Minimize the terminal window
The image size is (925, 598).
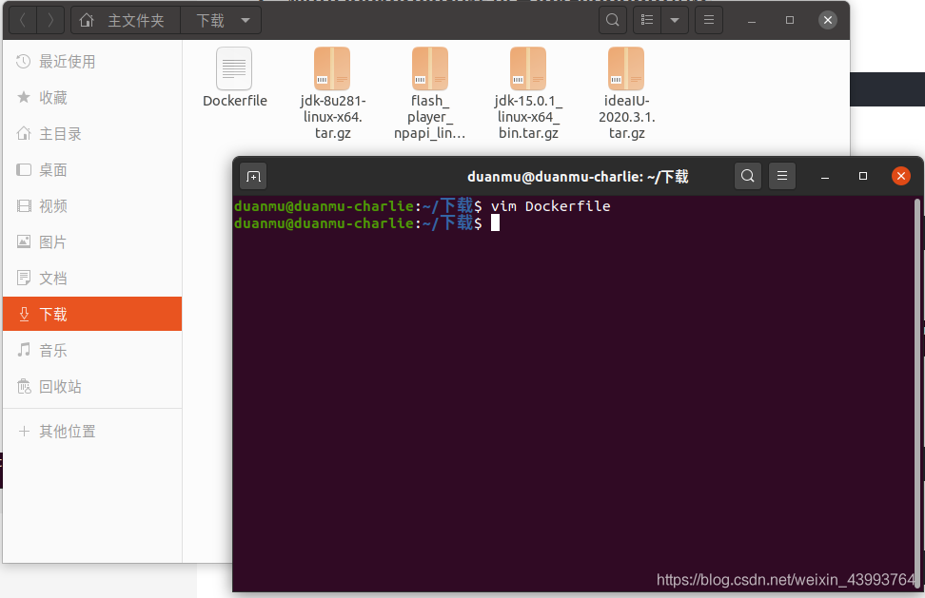[x=825, y=176]
